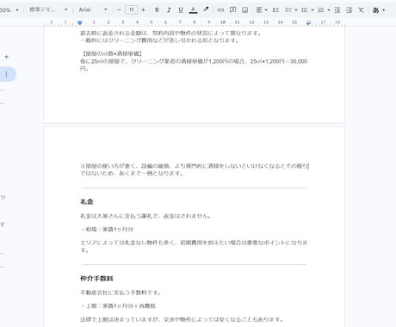Click the line starting 退去時に返金される金額は
This screenshot has height=327, width=396.
point(171,33)
